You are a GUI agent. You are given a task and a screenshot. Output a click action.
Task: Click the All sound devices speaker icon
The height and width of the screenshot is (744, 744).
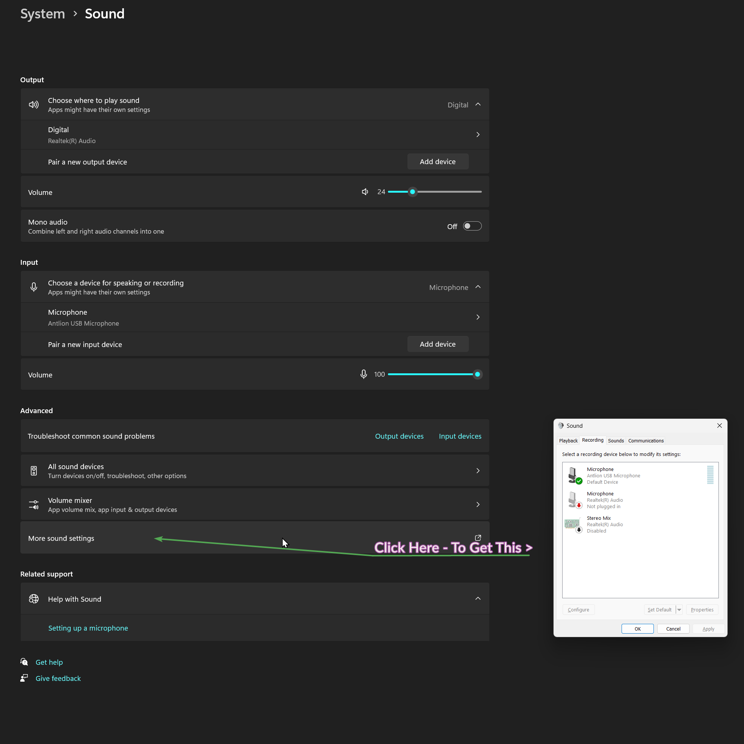click(34, 471)
